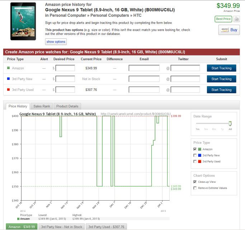Click the product title heading
245x230 pixels.
tap(110, 10)
